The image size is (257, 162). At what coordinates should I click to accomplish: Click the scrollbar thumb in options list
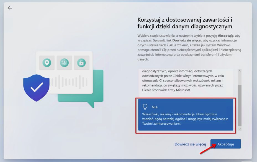(240, 105)
